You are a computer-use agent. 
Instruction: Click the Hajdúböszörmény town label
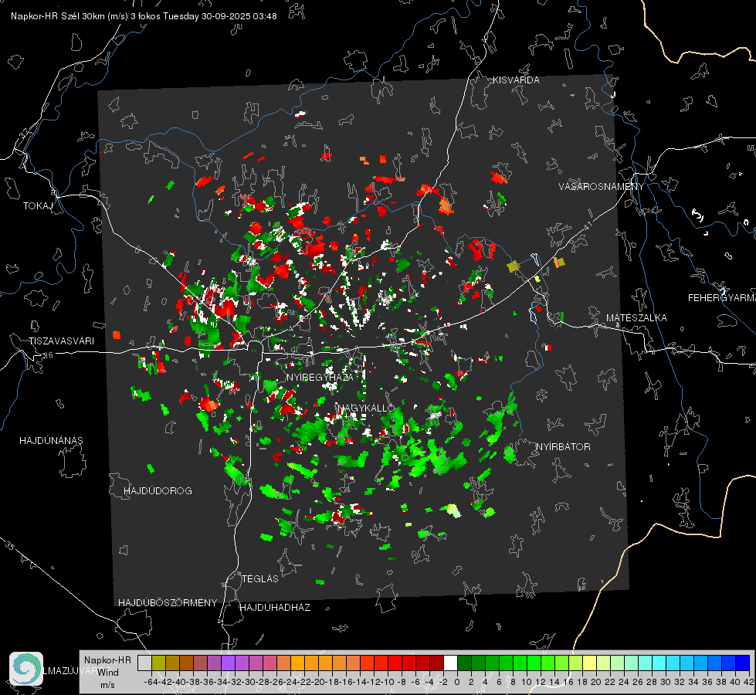tap(168, 603)
